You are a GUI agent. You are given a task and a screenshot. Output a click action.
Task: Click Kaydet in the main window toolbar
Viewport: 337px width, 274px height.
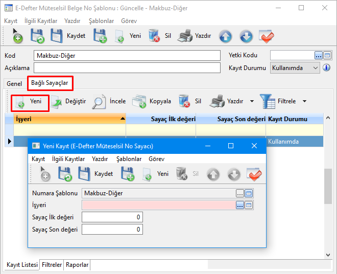pyautogui.click(x=76, y=36)
